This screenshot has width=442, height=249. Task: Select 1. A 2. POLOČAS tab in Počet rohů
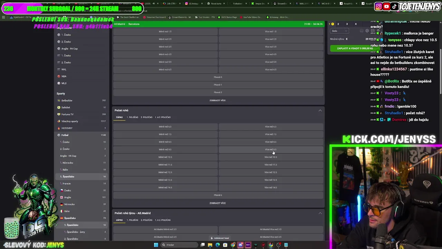coord(163,117)
